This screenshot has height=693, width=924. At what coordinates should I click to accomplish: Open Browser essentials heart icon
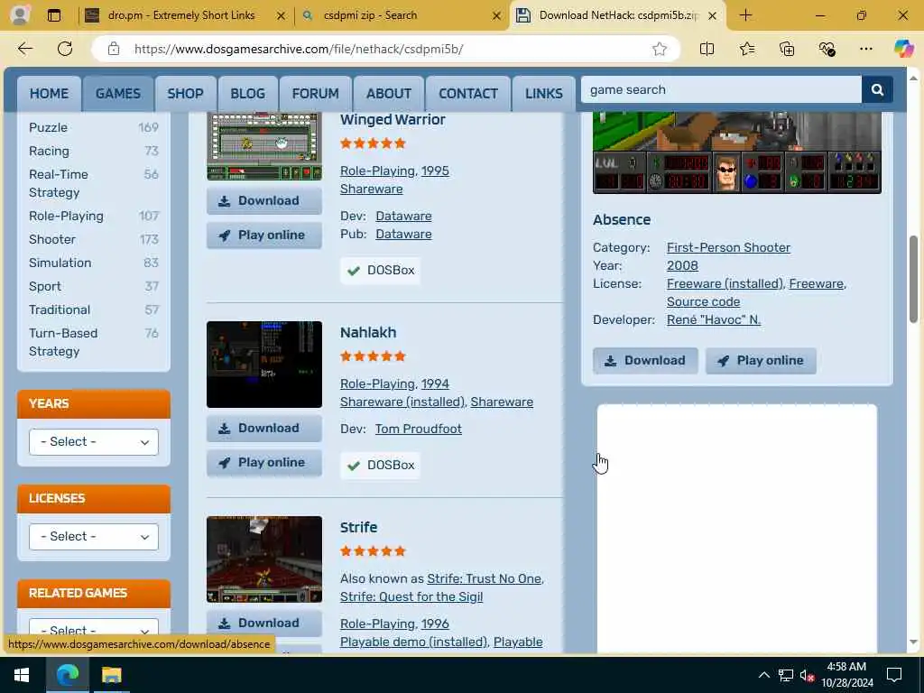(x=827, y=49)
